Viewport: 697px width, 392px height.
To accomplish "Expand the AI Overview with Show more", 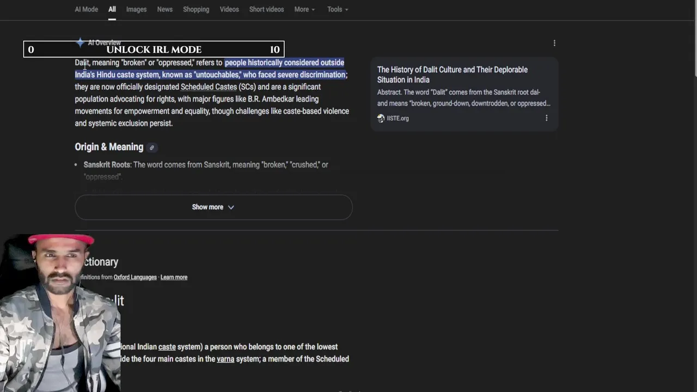I will click(213, 207).
